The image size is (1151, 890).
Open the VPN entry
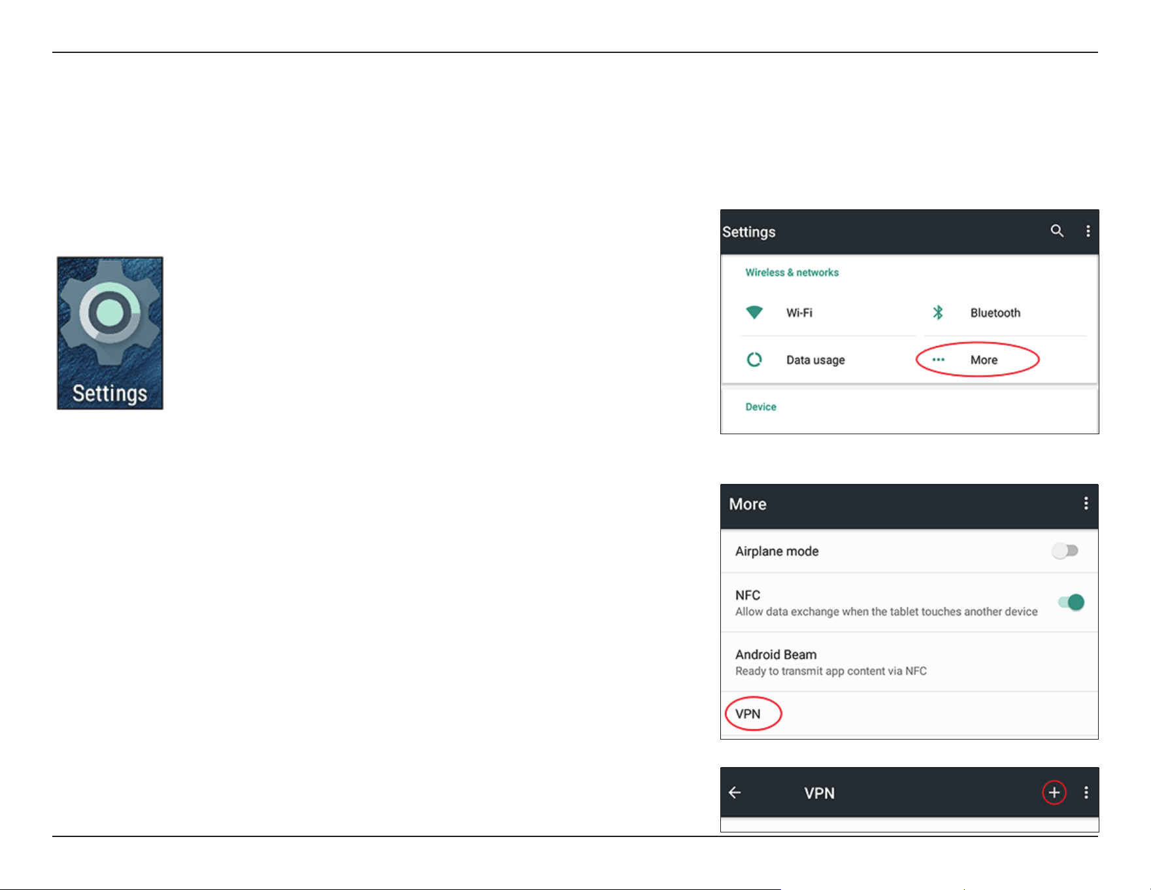[909, 713]
